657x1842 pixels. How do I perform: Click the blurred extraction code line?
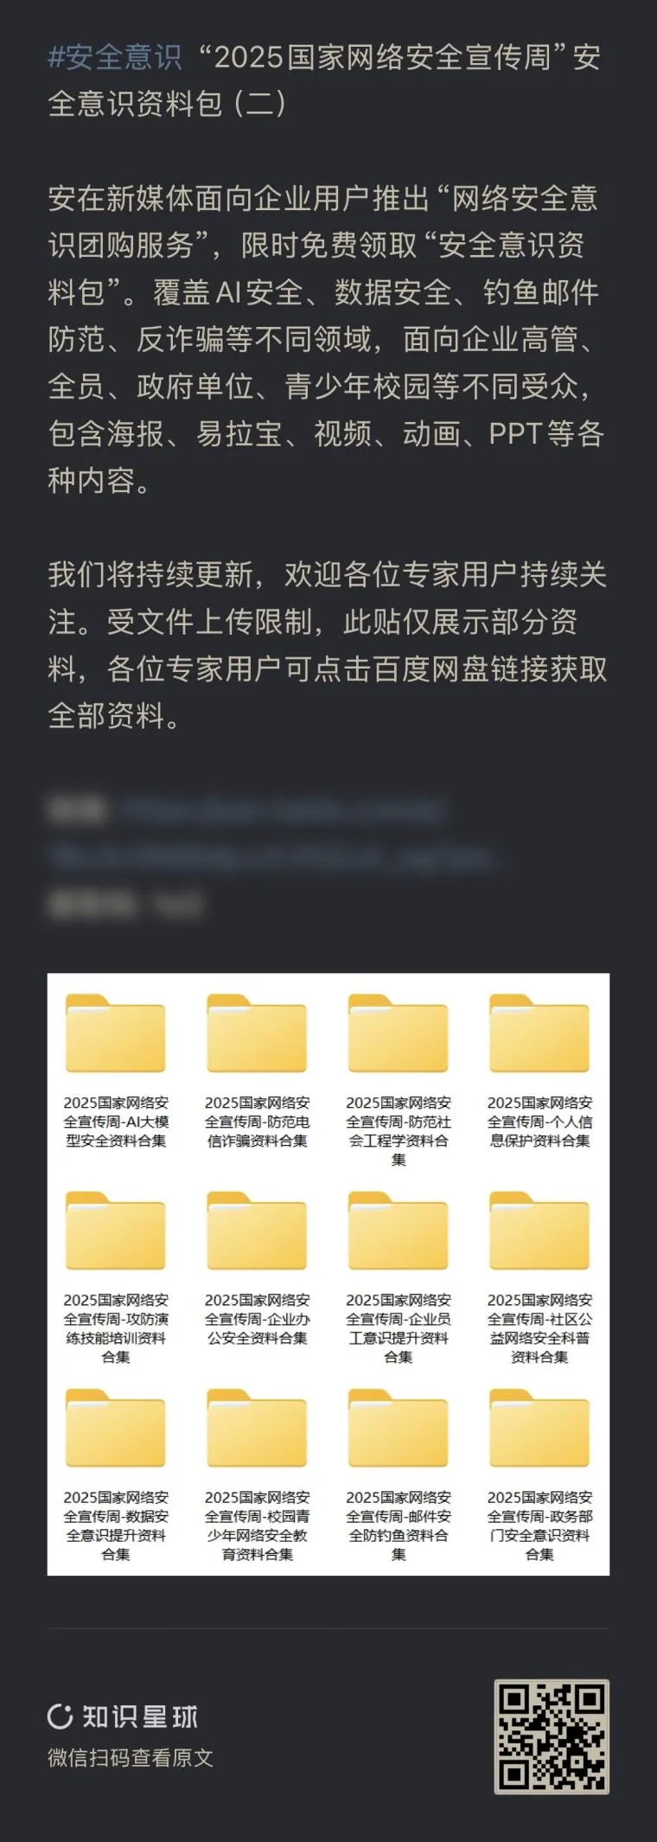[x=125, y=905]
